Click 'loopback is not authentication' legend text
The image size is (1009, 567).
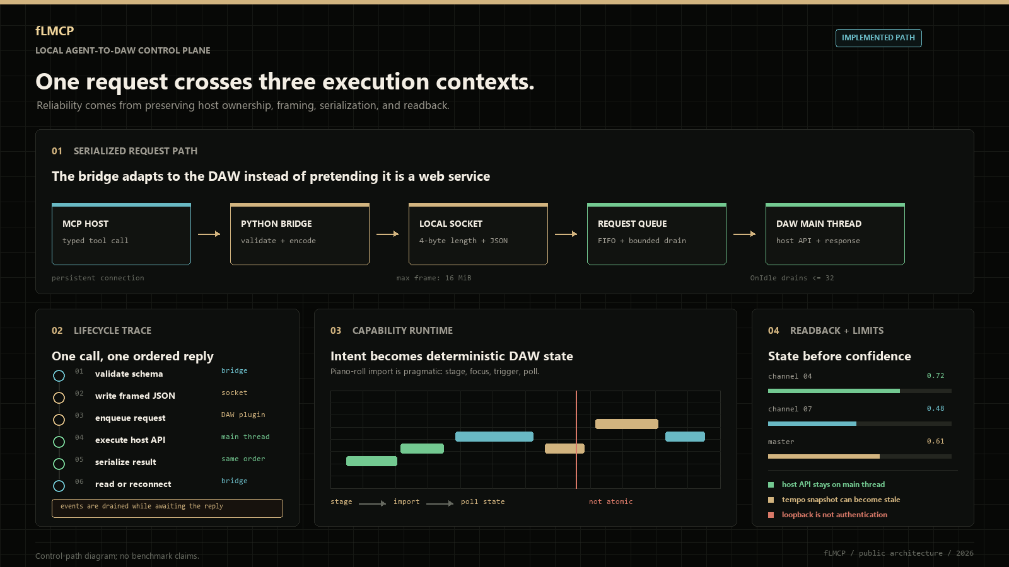point(835,515)
